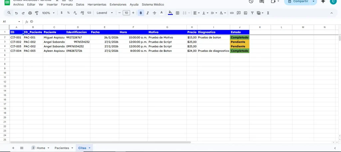This screenshot has height=152, width=341.
Task: Toggle bold formatting
Action: coord(141,13)
